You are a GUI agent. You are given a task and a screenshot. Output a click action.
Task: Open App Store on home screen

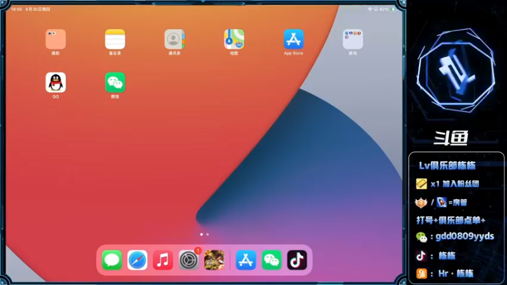click(293, 39)
